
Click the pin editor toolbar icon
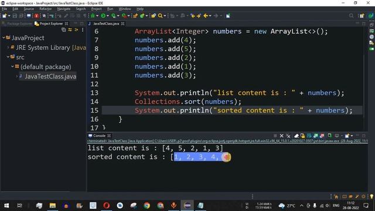pyautogui.click(x=228, y=16)
